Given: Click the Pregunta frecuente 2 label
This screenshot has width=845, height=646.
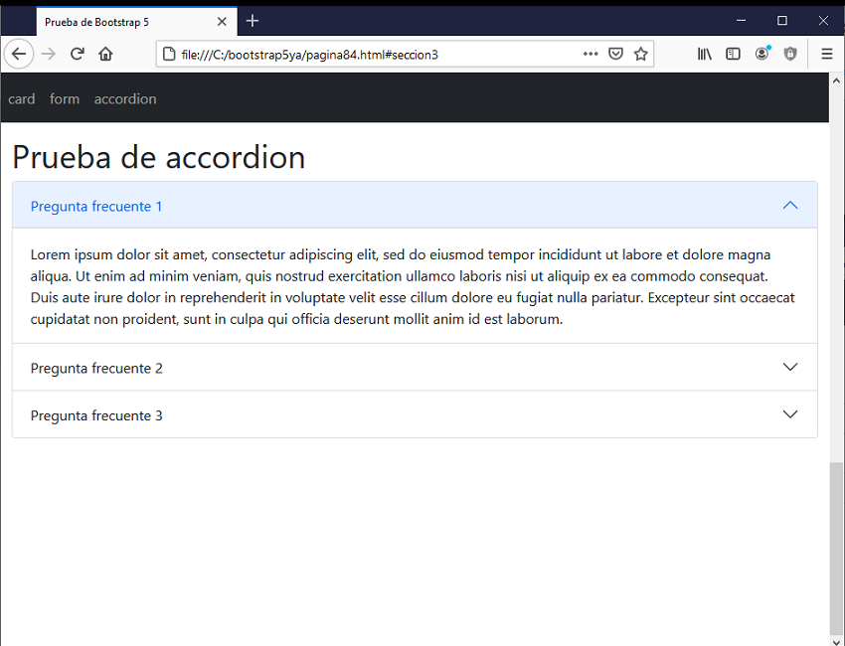Looking at the screenshot, I should pyautogui.click(x=96, y=368).
